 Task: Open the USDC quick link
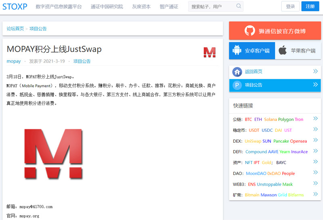tap(267, 131)
